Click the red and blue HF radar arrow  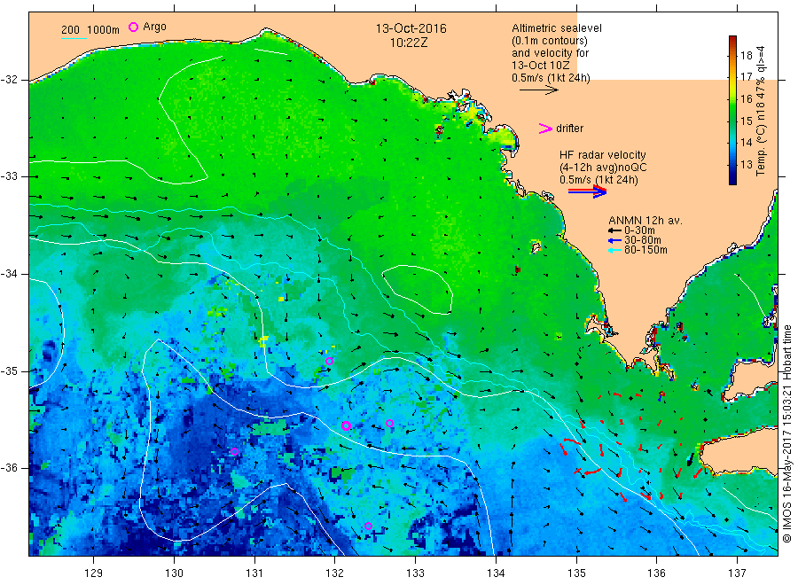click(587, 191)
